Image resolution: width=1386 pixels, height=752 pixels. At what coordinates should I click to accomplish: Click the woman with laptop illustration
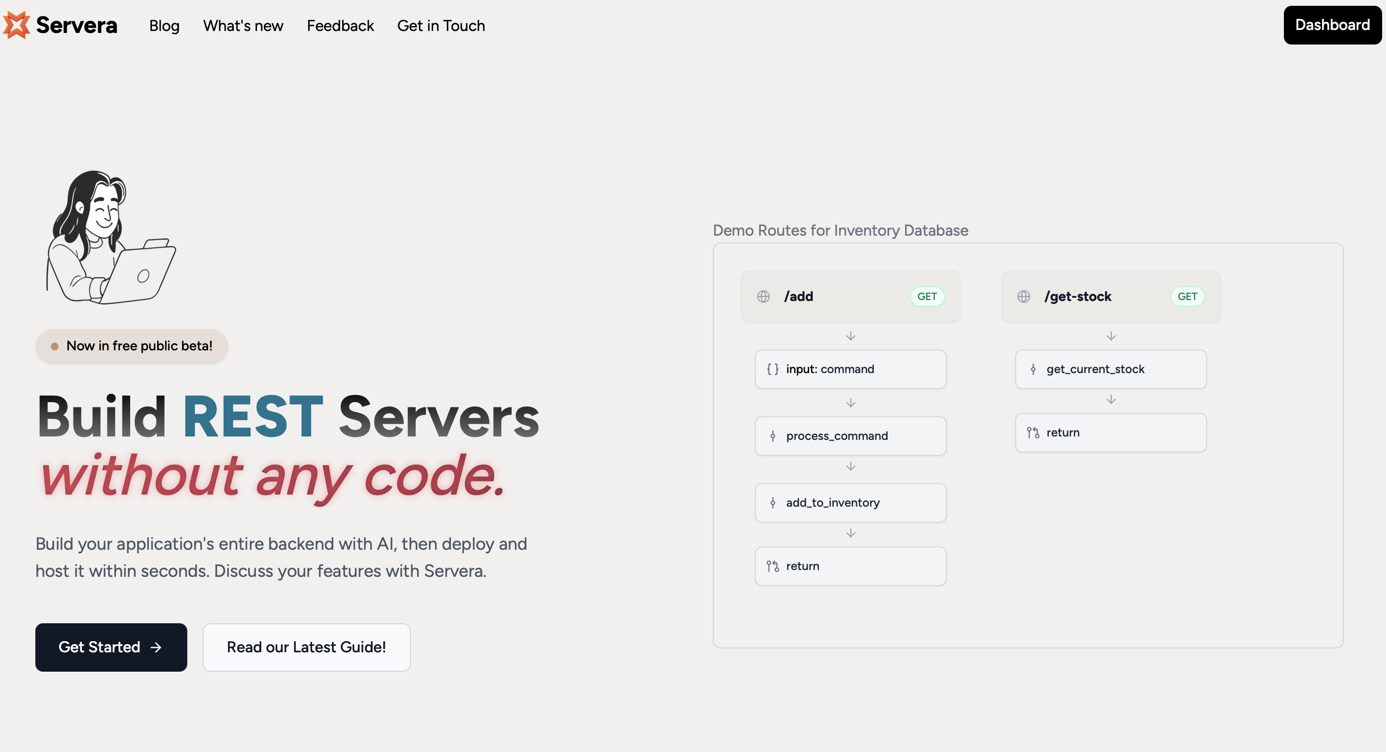coord(110,238)
